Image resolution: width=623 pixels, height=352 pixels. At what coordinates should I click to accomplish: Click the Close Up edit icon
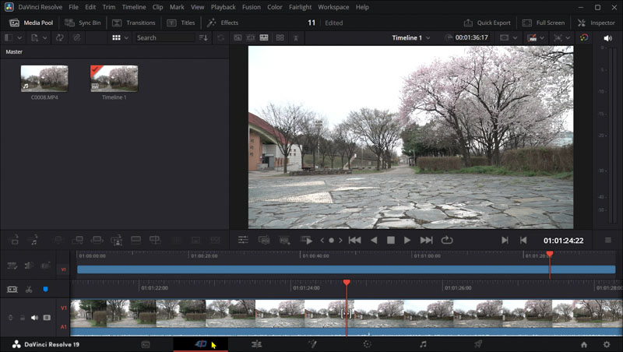[116, 240]
